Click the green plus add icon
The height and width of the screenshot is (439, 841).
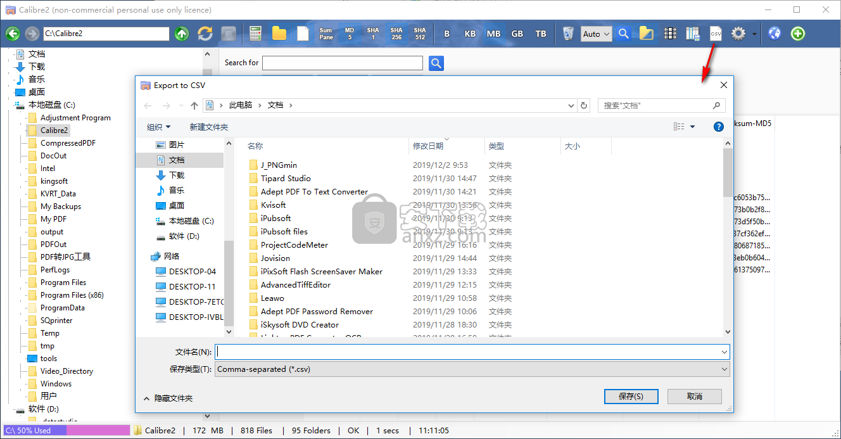(798, 34)
